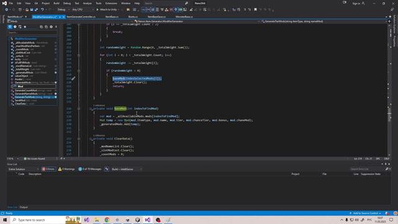
Task: Click the Undo arrow in toolbar
Action: (42, 10)
